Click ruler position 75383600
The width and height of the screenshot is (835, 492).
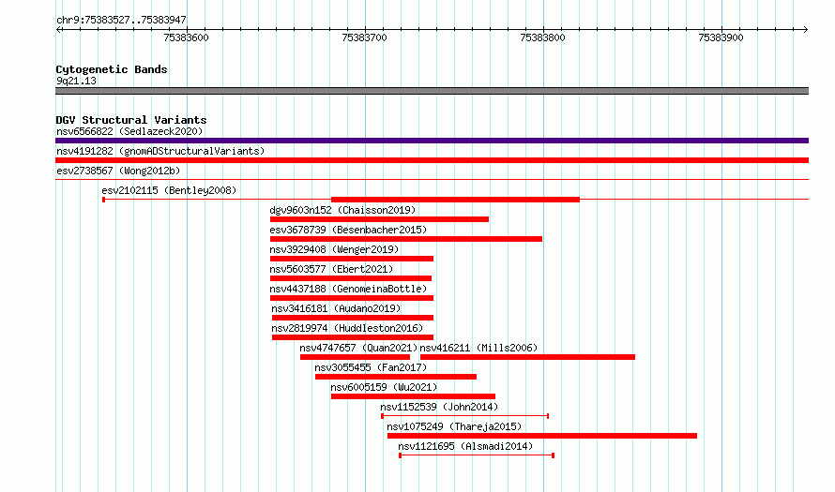(x=187, y=37)
